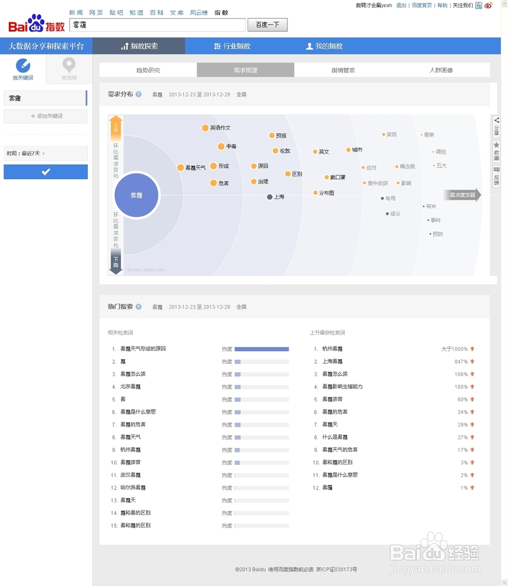Switch to the 舆情管家 tab
Image resolution: width=508 pixels, height=586 pixels.
coord(344,70)
